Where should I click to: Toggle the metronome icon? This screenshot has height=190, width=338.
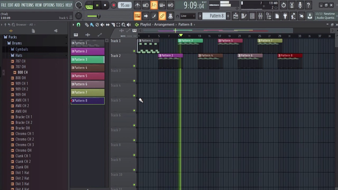(x=138, y=5)
